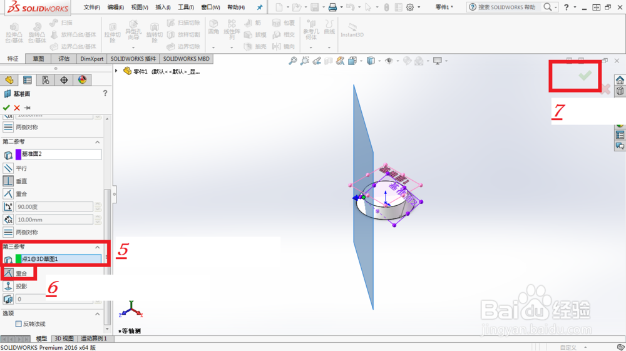Toggle the angle option beside 90.00度
The width and height of the screenshot is (626, 351).
pos(8,206)
